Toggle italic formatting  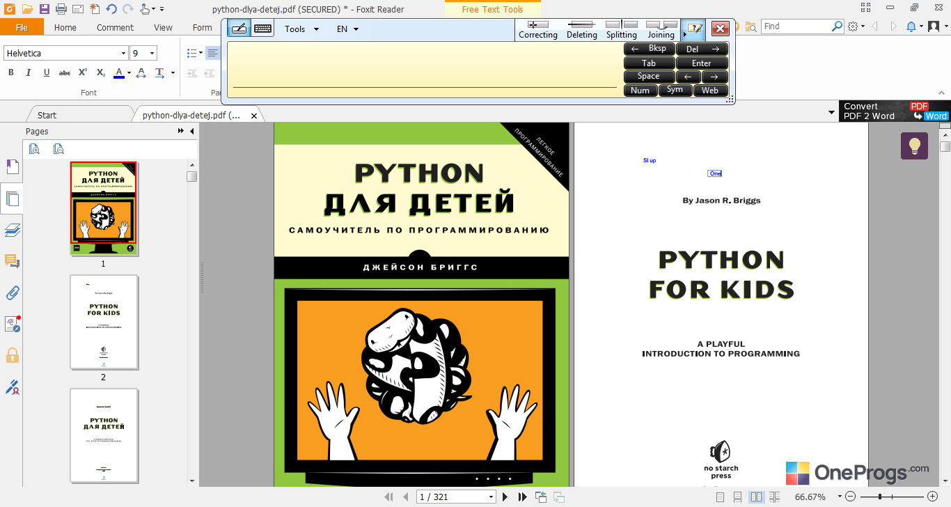coord(29,72)
